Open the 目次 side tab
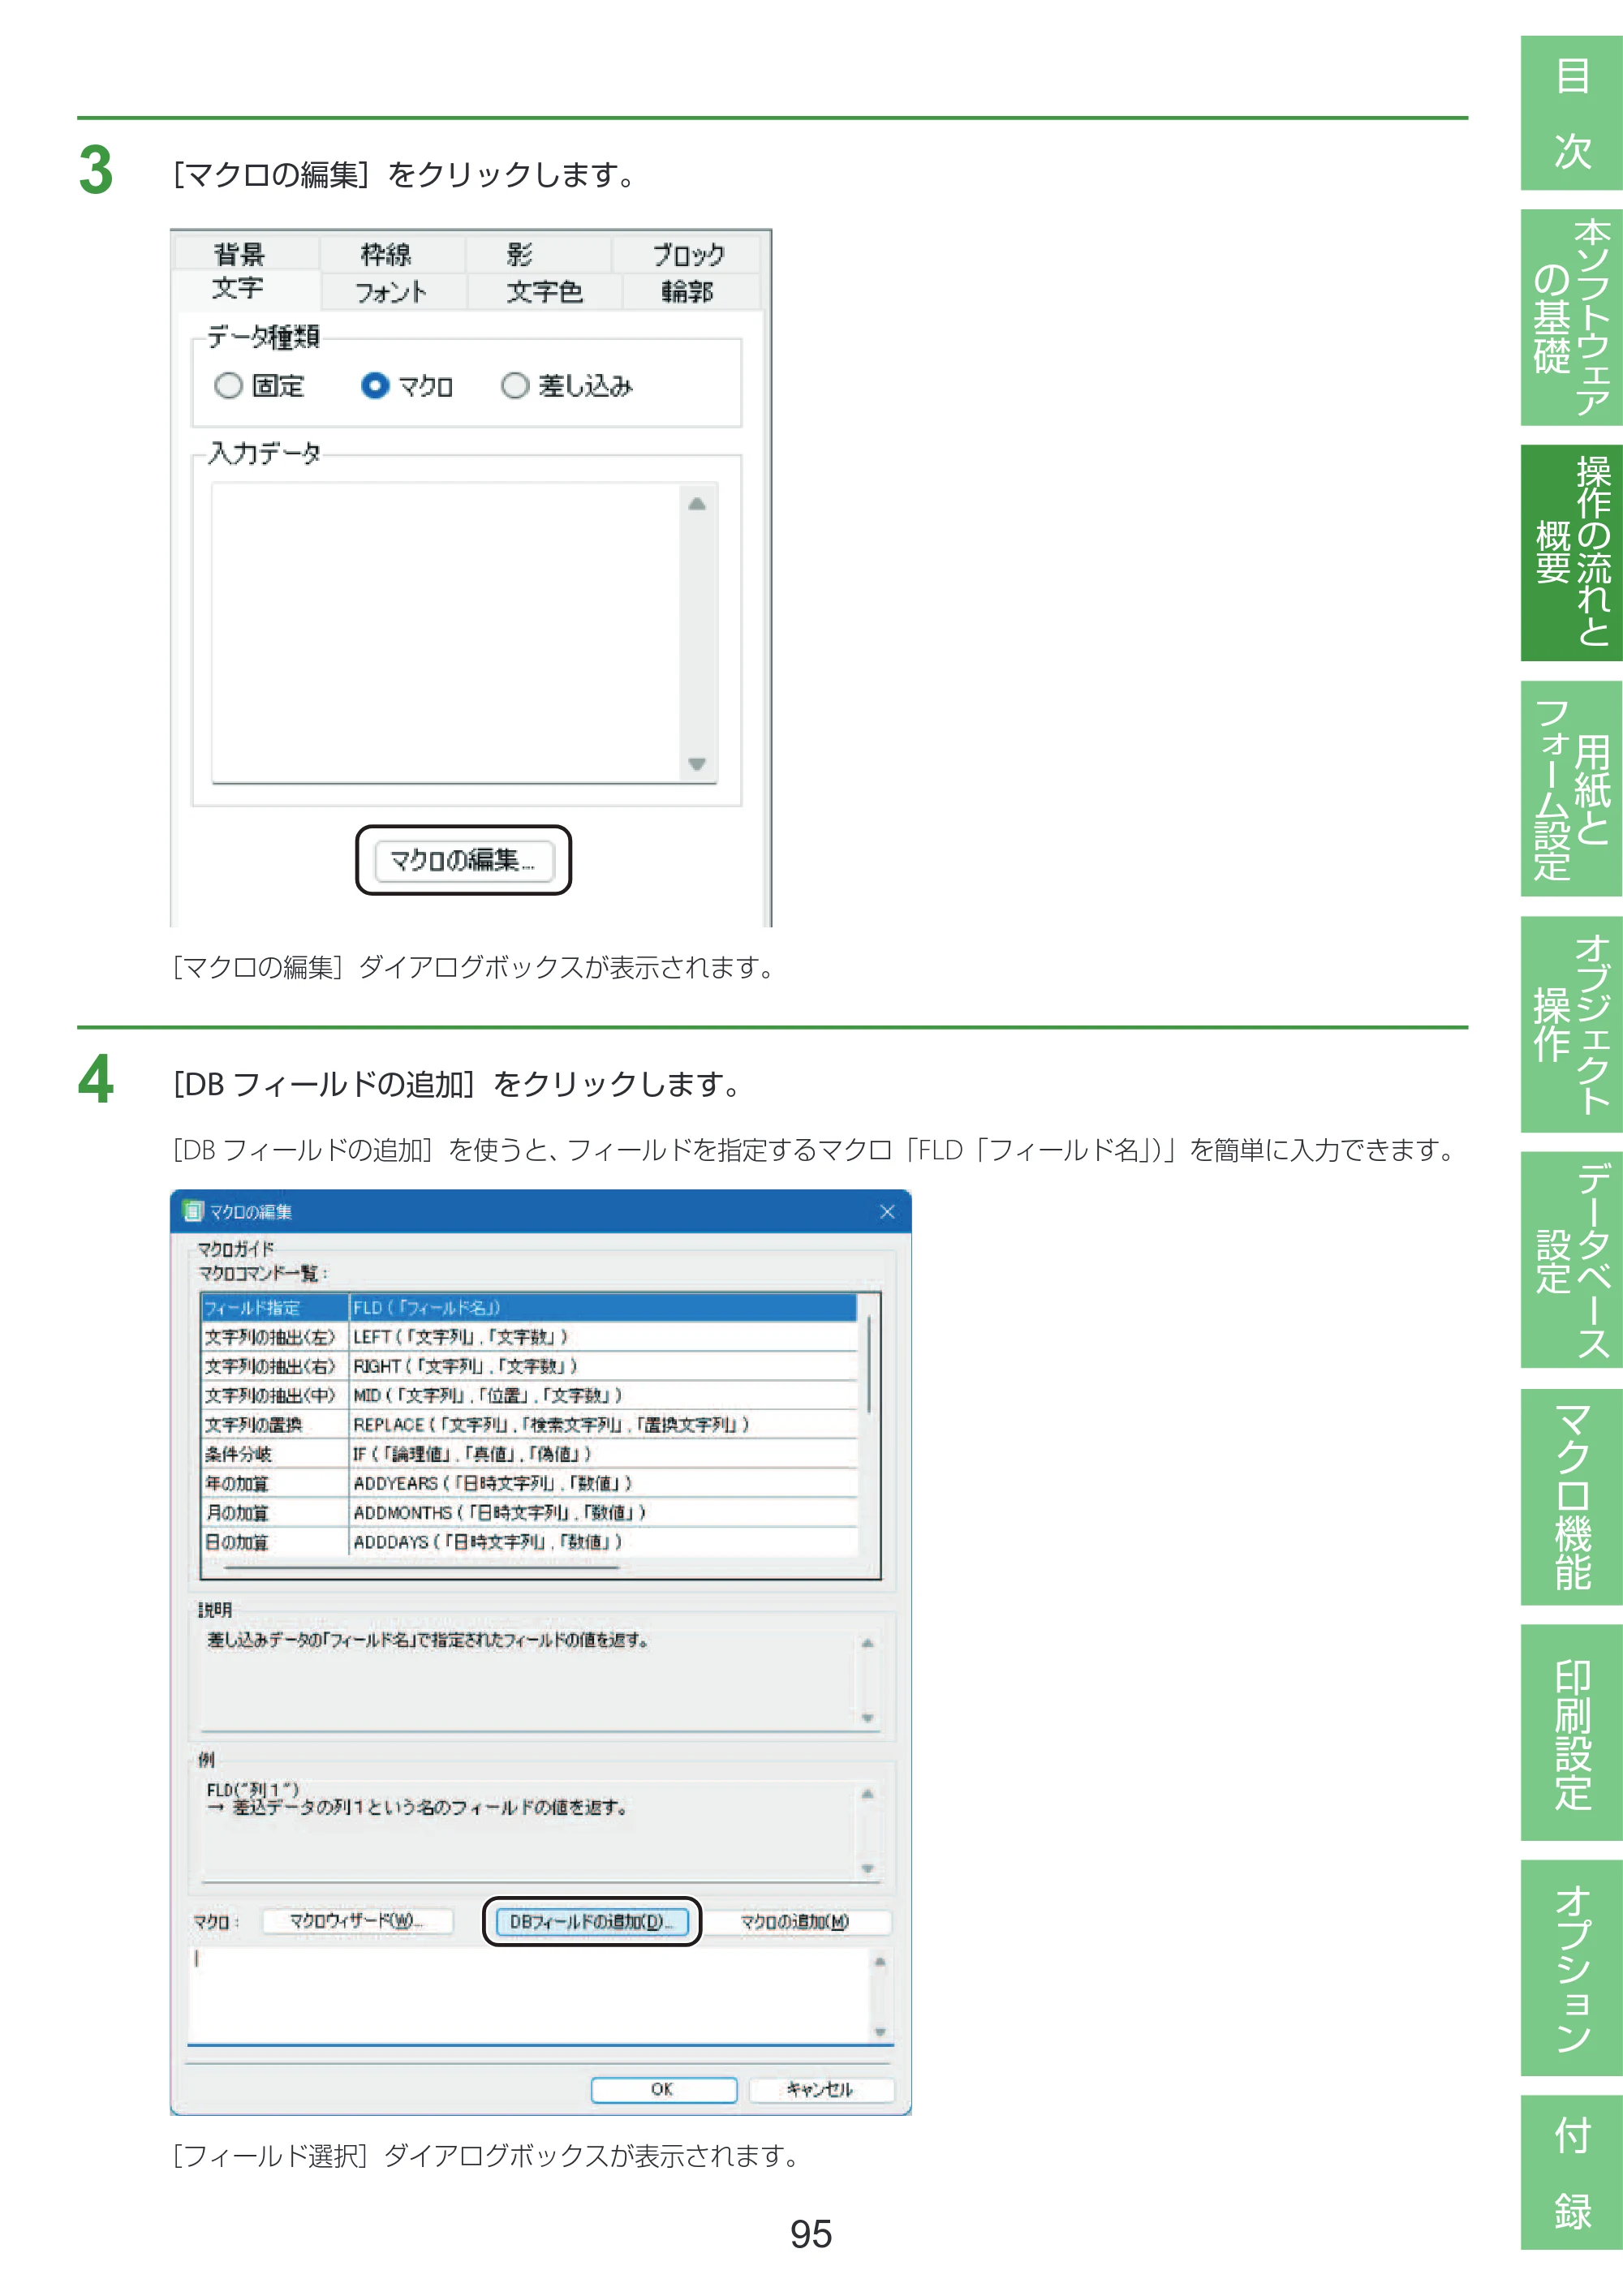 click(1571, 113)
